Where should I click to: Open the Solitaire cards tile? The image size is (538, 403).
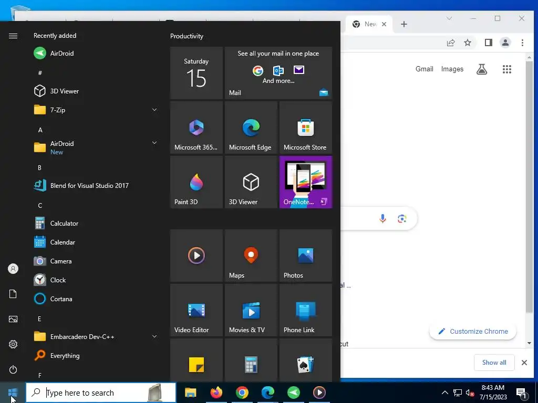(306, 360)
